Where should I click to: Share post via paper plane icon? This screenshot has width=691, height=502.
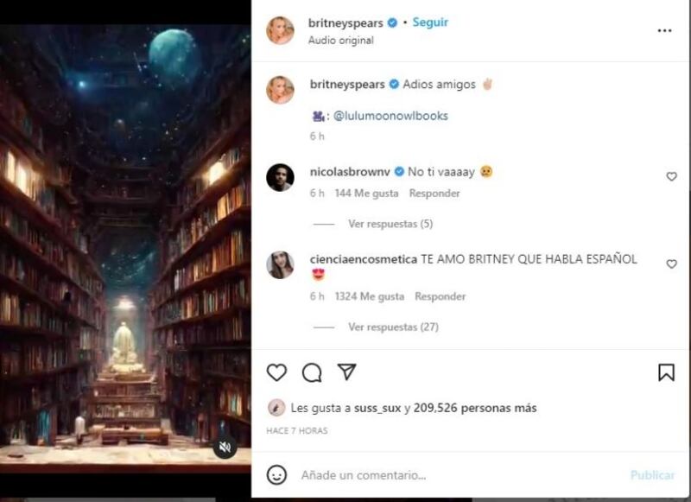pos(347,372)
